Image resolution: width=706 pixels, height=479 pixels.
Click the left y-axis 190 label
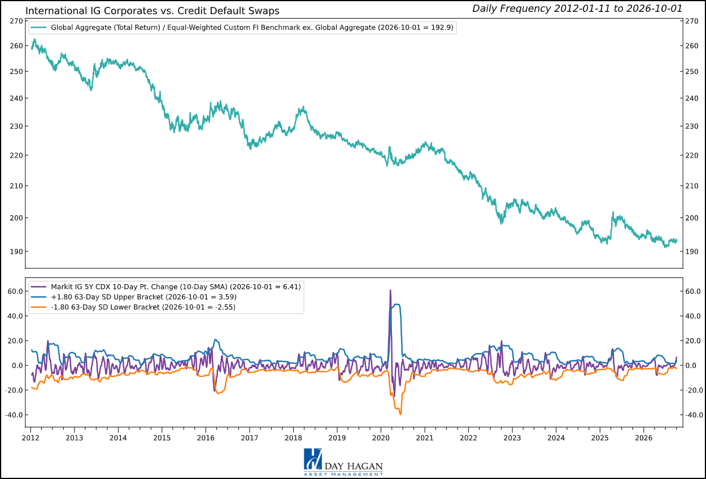coord(16,251)
